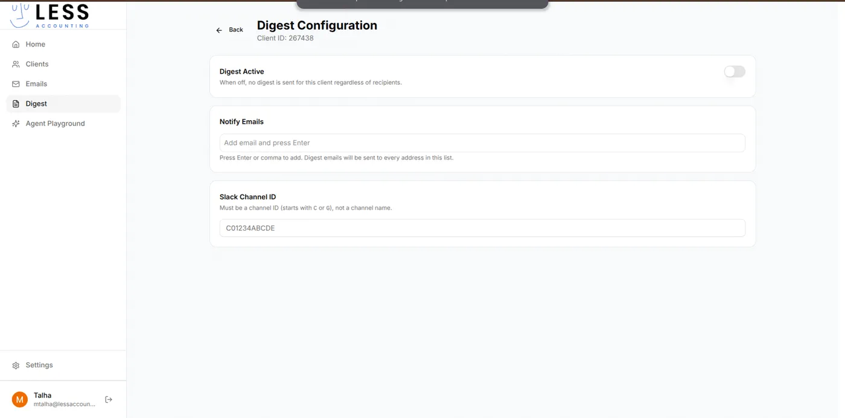This screenshot has height=418, width=845.
Task: Click the Digest Active label
Action: point(242,71)
